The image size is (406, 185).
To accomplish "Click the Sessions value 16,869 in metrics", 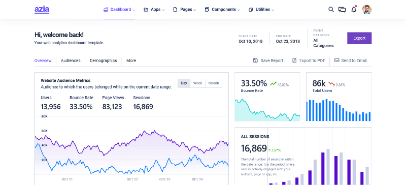I will pyautogui.click(x=143, y=107).
